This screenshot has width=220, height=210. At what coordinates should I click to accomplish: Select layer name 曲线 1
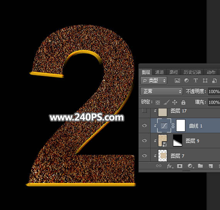196,126
